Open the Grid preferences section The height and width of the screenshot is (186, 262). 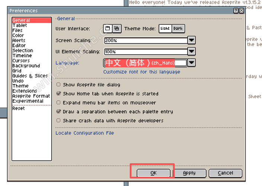click(32, 71)
